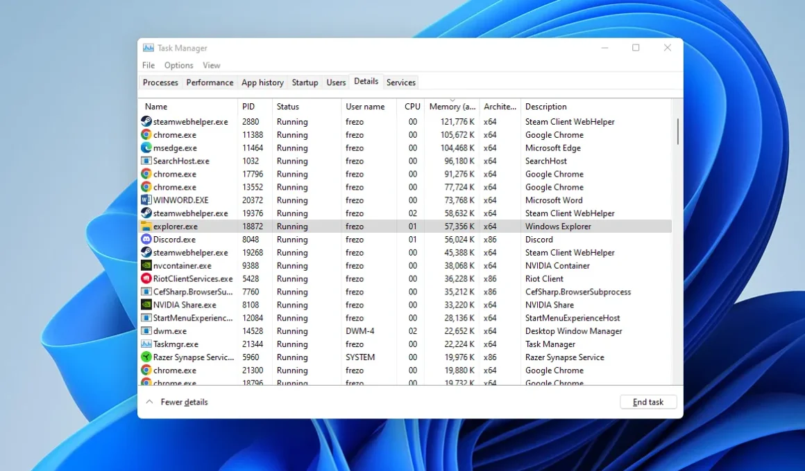Select the 'Riot Client' description text
Screen dimensions: 805x471
[x=544, y=278]
